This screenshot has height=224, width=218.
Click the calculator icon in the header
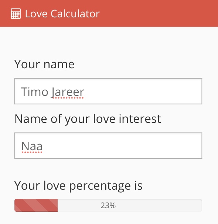16,14
